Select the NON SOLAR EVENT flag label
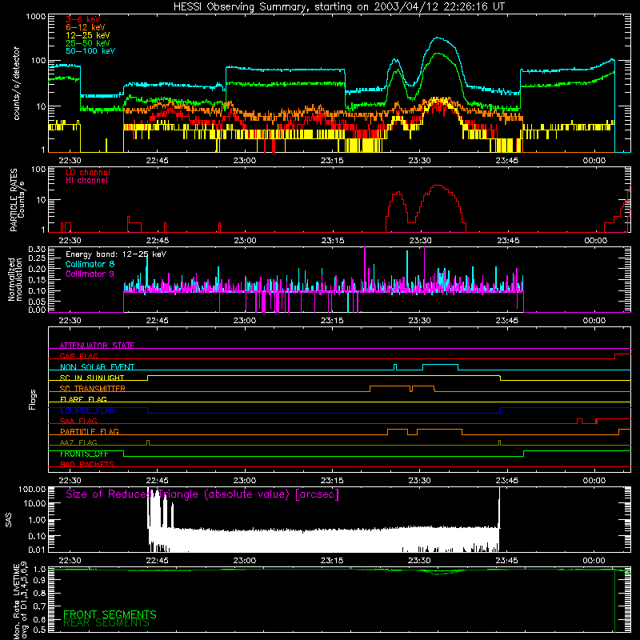The width and height of the screenshot is (640, 640). coord(97,367)
